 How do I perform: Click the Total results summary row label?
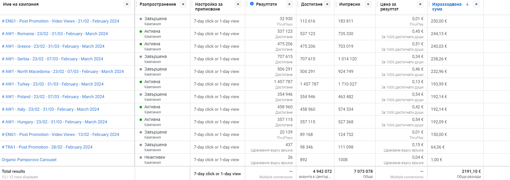(x=14, y=171)
